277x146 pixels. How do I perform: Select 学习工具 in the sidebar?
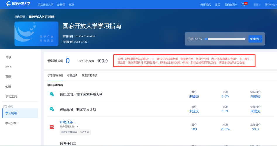coord(11,96)
